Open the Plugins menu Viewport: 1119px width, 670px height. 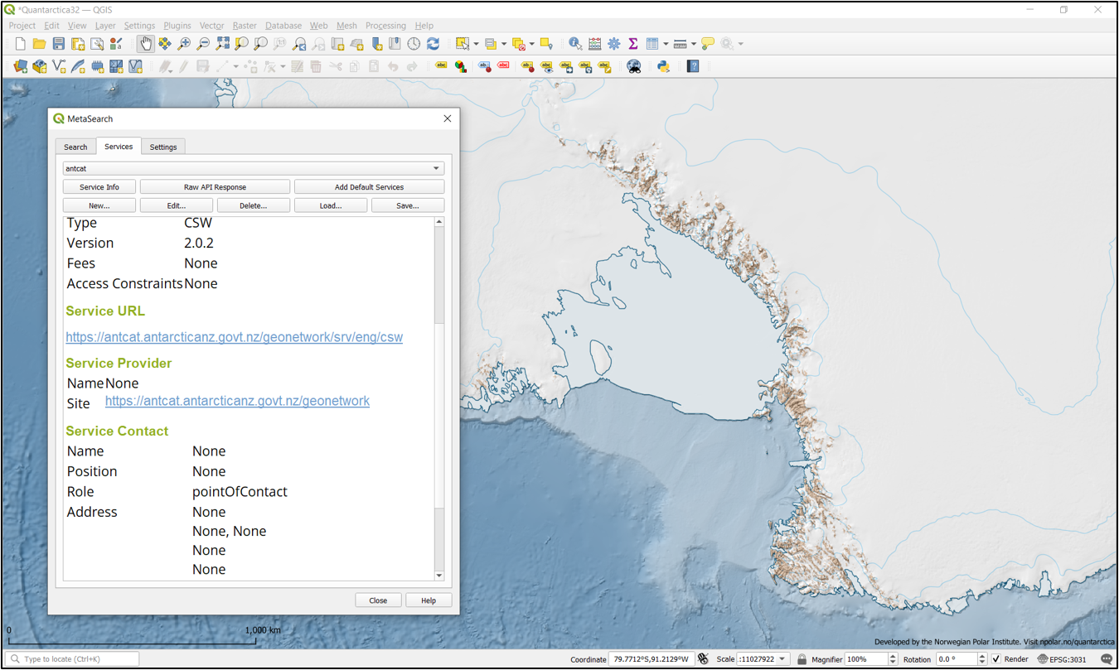point(177,26)
